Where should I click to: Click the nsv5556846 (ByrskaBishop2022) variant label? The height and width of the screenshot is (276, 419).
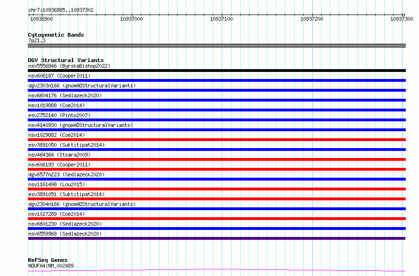click(69, 66)
